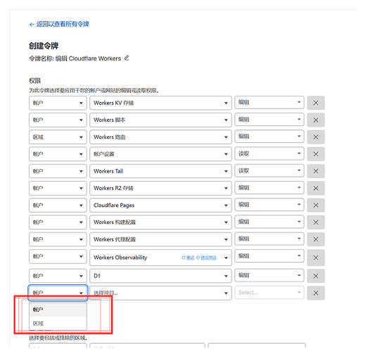Remove the Workers 脚本 permission row

316,120
